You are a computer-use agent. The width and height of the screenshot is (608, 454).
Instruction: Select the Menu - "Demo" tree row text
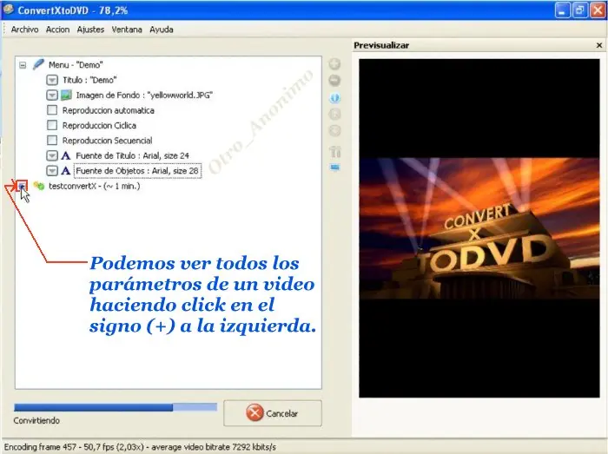point(76,65)
